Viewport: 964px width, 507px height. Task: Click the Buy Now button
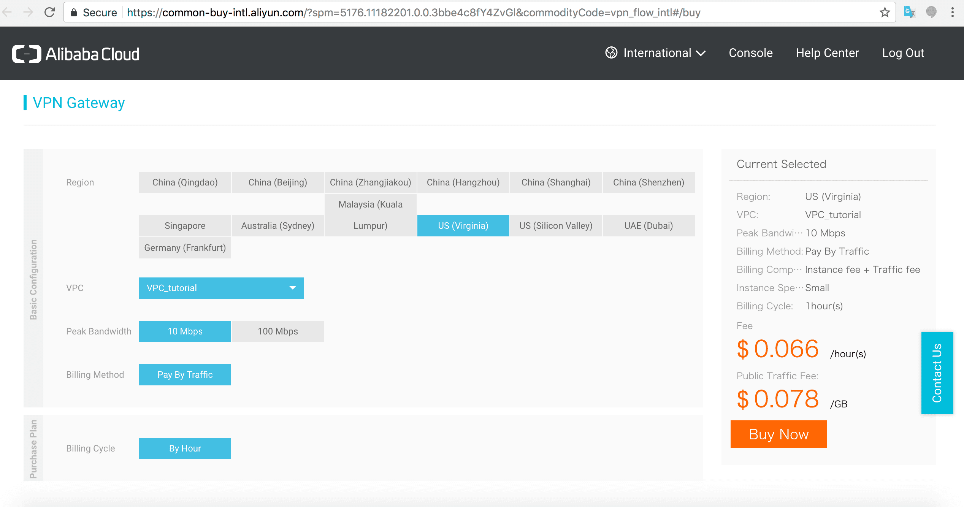point(778,434)
